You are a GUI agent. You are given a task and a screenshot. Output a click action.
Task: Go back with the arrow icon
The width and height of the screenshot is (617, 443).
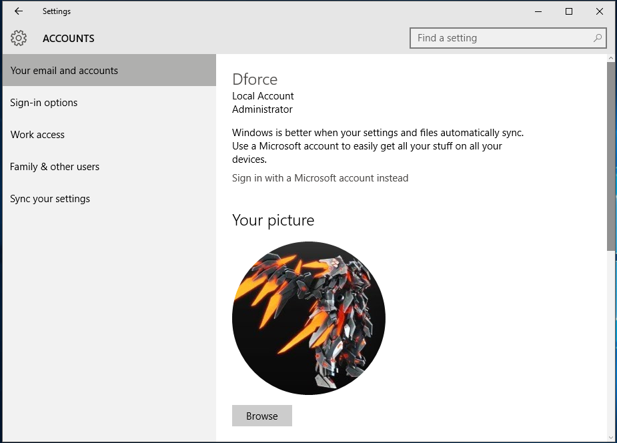click(19, 11)
